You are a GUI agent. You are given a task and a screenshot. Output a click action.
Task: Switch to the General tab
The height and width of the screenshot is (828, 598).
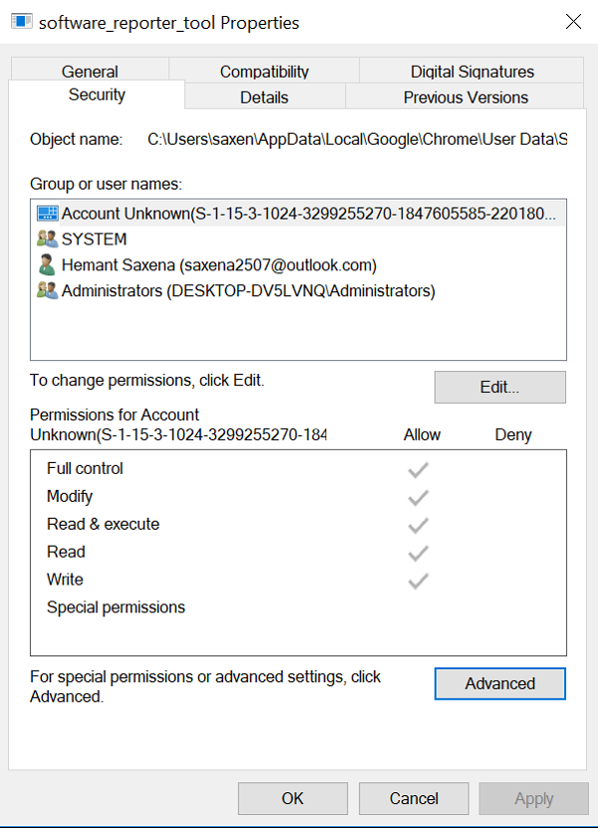coord(90,71)
